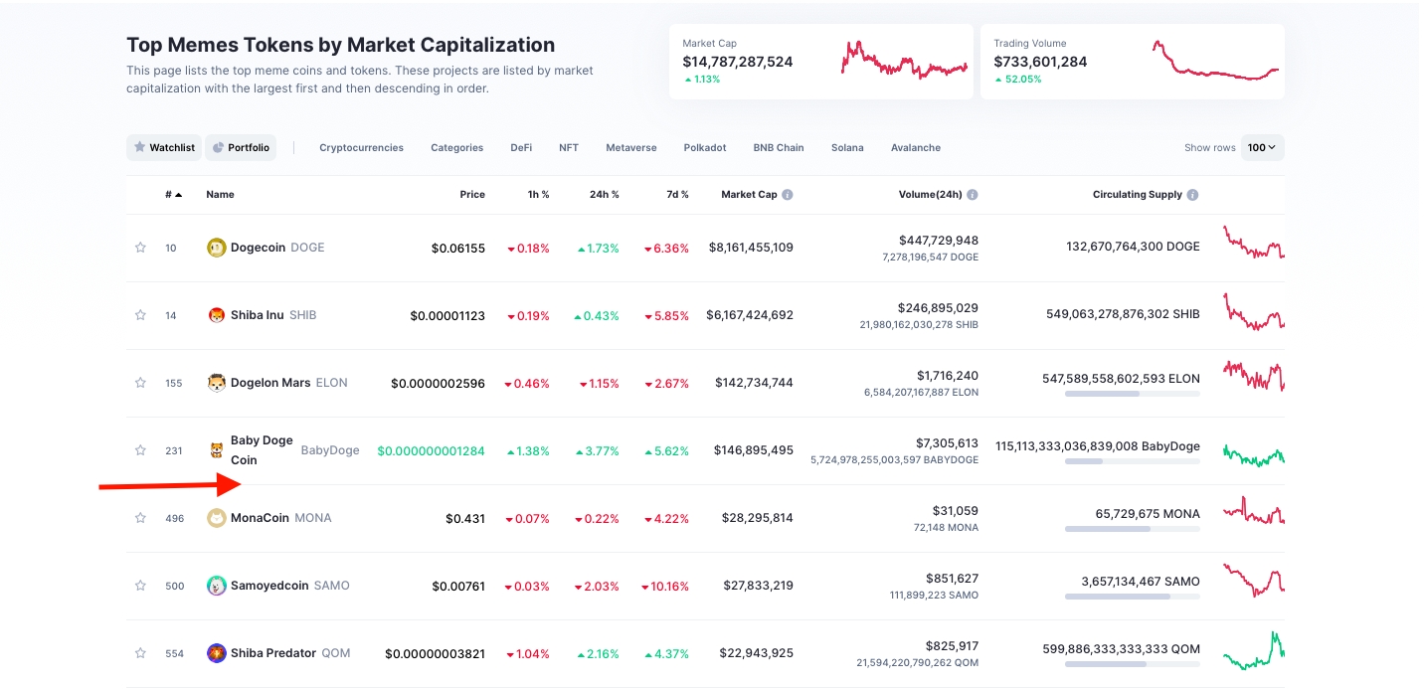Open the Metaverse tab
The width and height of the screenshot is (1424, 690).
pyautogui.click(x=631, y=148)
